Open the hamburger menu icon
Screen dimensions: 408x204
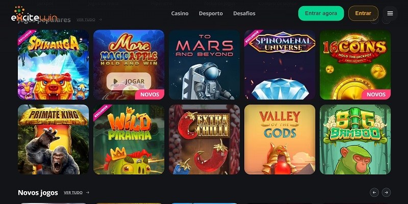point(390,13)
